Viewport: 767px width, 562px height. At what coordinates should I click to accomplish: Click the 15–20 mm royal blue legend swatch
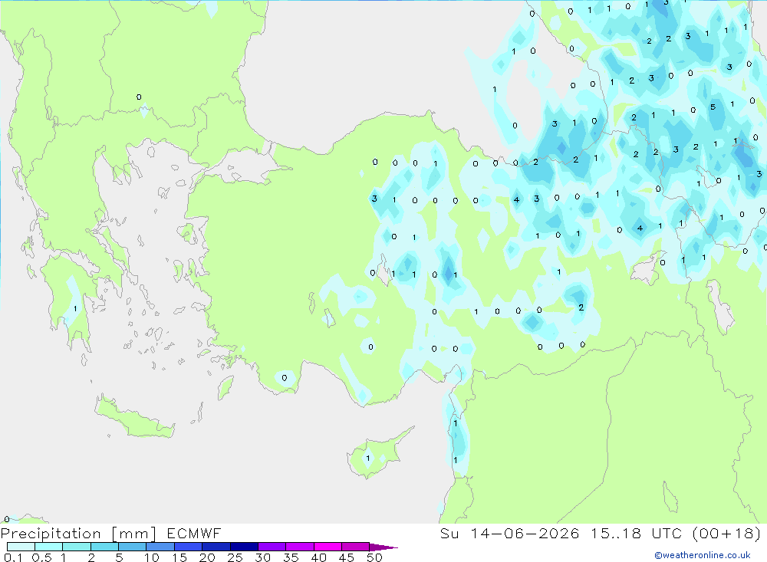click(189, 547)
